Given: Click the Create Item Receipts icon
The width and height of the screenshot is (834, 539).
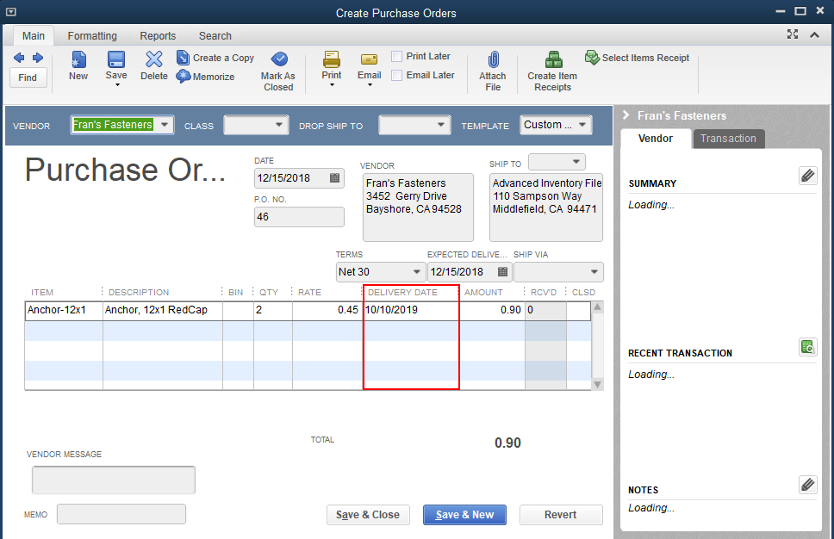Looking at the screenshot, I should point(552,60).
